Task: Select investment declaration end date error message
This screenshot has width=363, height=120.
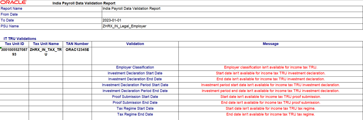Action: point(271,79)
